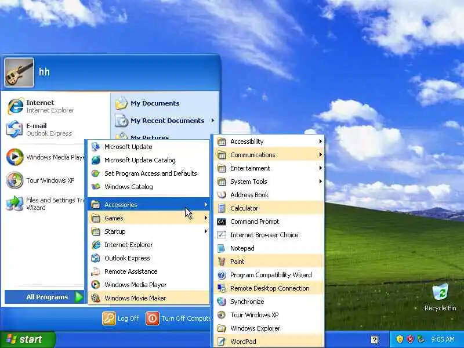Expand the Entertainment submenu
Viewport: 464px width, 348px height.
pos(269,168)
